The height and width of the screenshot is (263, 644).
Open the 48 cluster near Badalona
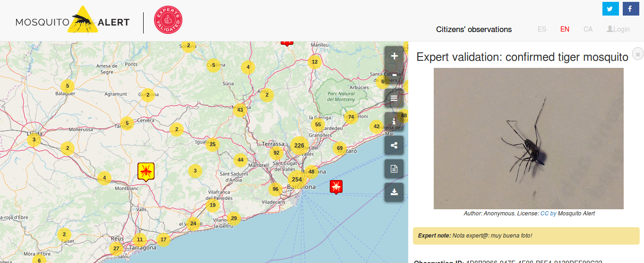pos(311,172)
